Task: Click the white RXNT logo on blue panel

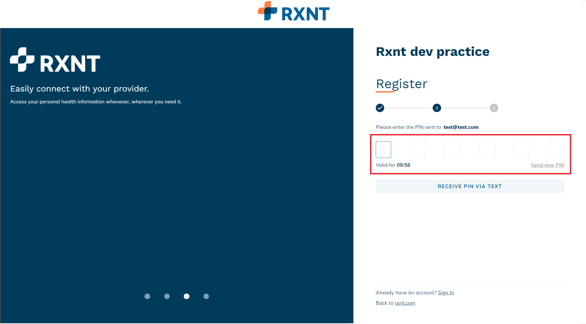Action: (x=55, y=59)
